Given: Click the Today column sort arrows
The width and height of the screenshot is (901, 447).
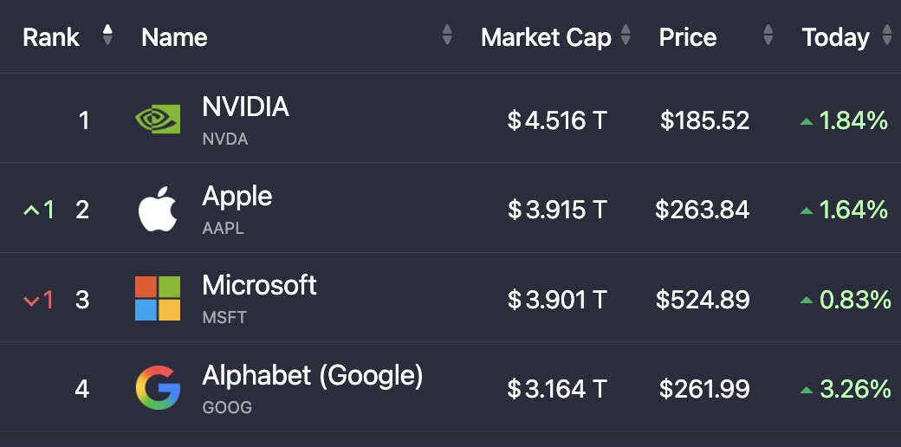Looking at the screenshot, I should coord(886,36).
